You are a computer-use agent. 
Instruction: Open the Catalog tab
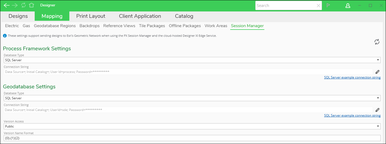click(184, 16)
